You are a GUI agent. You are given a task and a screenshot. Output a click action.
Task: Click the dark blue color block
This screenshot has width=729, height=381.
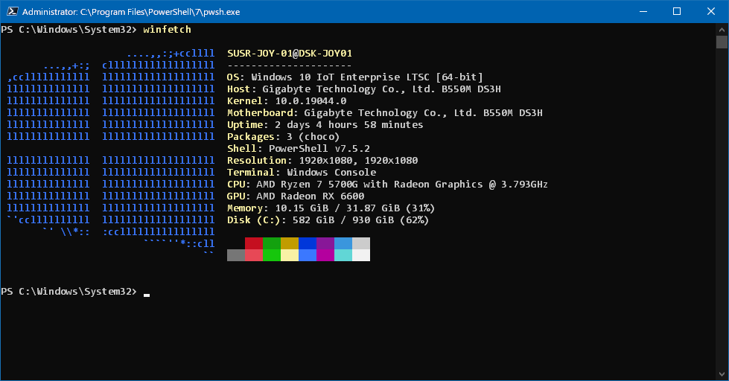point(308,243)
